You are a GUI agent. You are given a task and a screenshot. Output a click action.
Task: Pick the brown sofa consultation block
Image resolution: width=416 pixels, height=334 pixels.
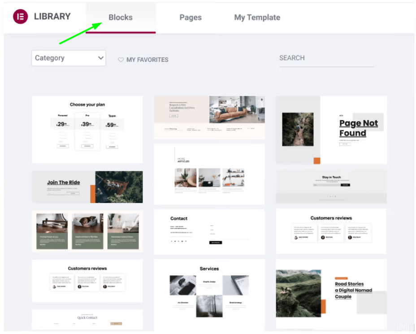pos(209,117)
